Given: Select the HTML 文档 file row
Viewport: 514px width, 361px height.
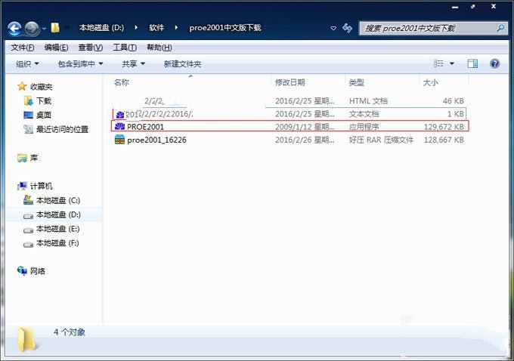Looking at the screenshot, I should click(x=289, y=101).
